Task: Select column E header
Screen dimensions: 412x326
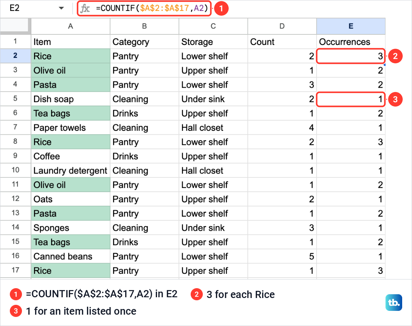Action: point(351,26)
